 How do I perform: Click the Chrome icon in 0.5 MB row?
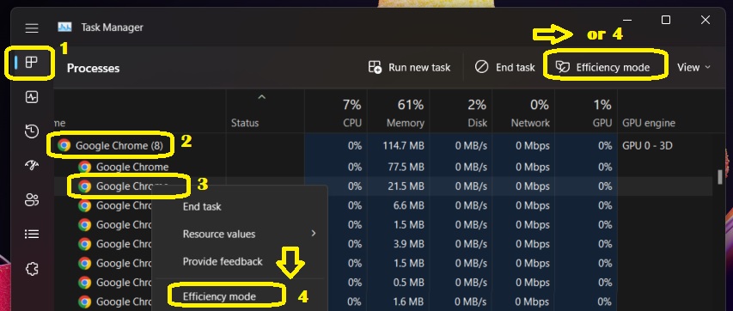(84, 282)
